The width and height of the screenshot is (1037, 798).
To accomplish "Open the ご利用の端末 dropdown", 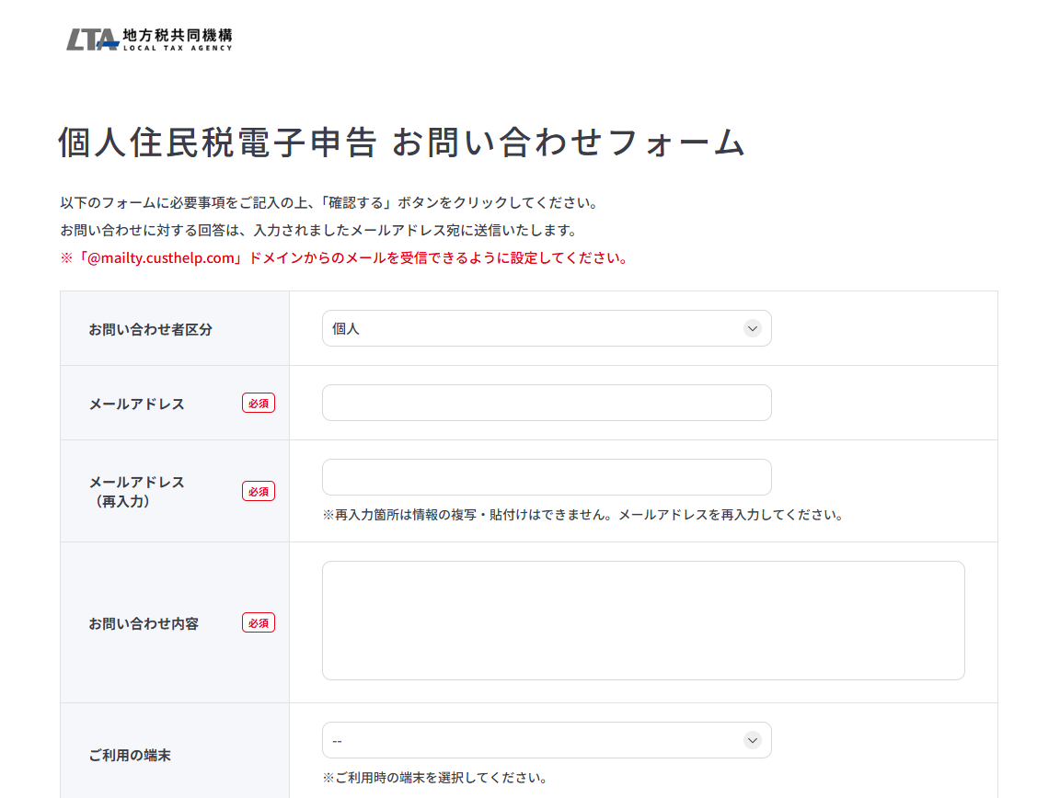I will 547,740.
